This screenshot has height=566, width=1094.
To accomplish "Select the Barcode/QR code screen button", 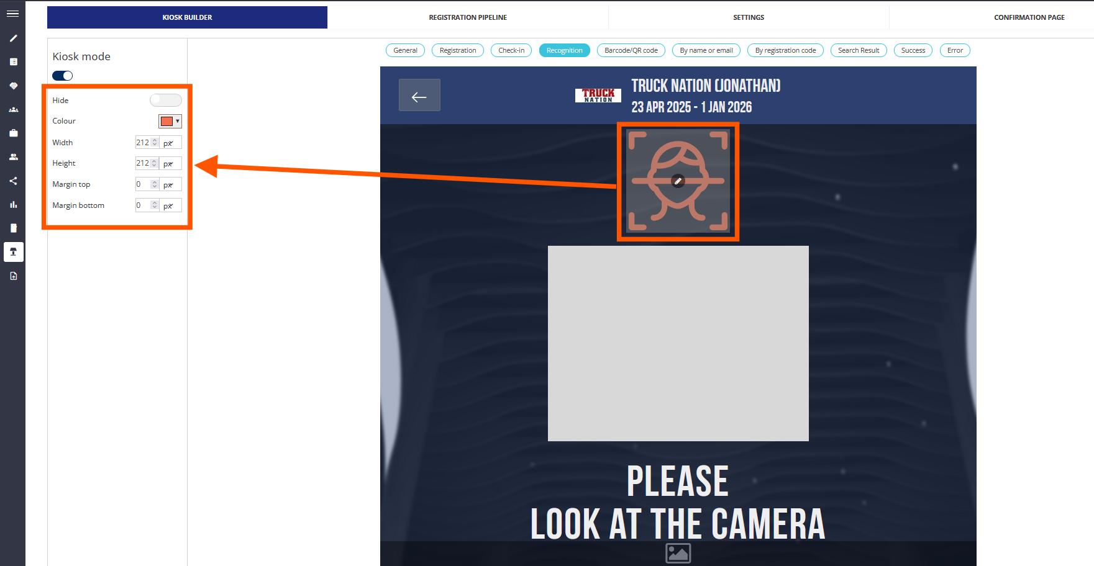I will [x=631, y=50].
